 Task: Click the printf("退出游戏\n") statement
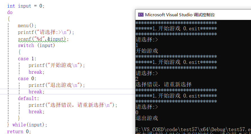click(57, 85)
